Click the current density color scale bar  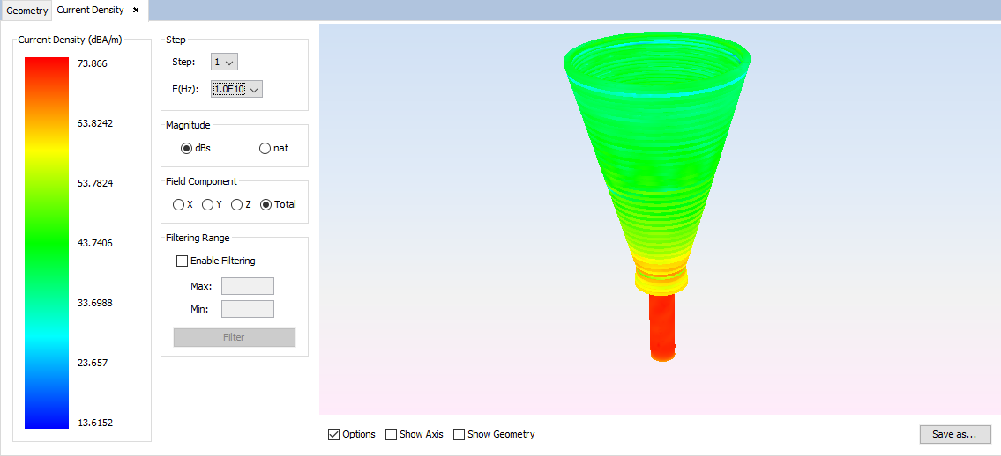[x=46, y=243]
